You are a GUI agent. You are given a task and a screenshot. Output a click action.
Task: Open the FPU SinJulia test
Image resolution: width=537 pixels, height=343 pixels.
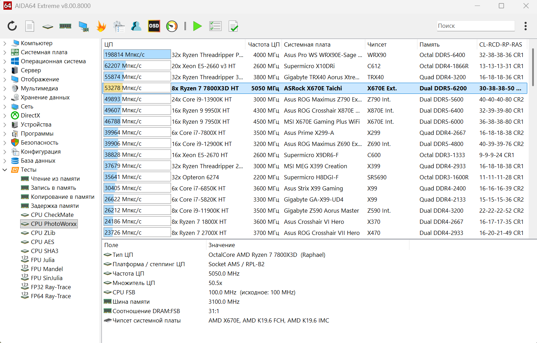point(47,278)
